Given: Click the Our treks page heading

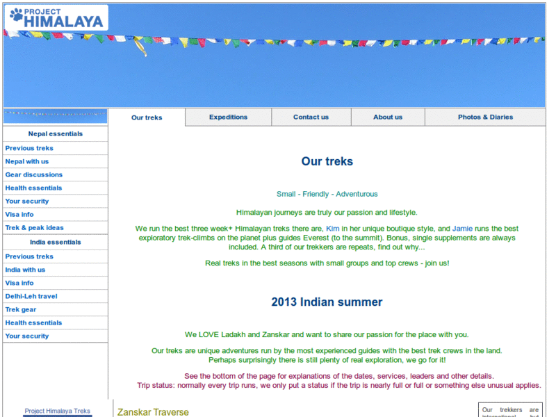Looking at the screenshot, I should coord(327,161).
